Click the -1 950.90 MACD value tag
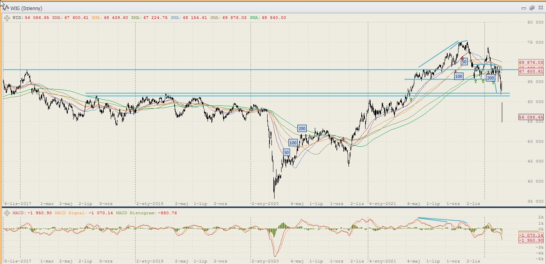This screenshot has width=546, height=264. click(531, 240)
